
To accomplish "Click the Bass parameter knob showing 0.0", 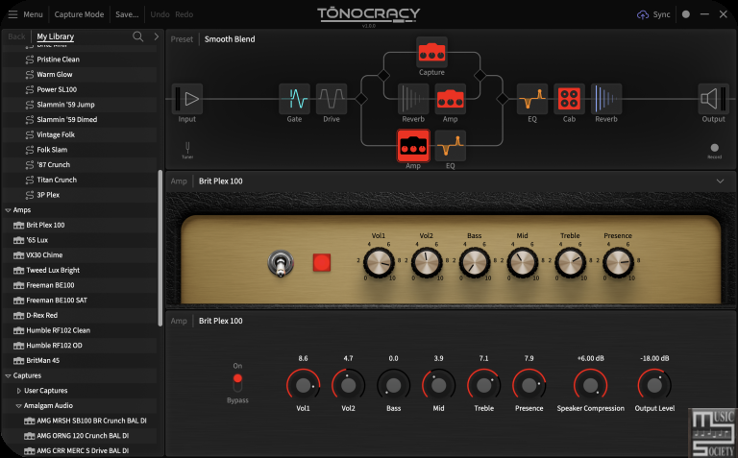I will click(393, 386).
